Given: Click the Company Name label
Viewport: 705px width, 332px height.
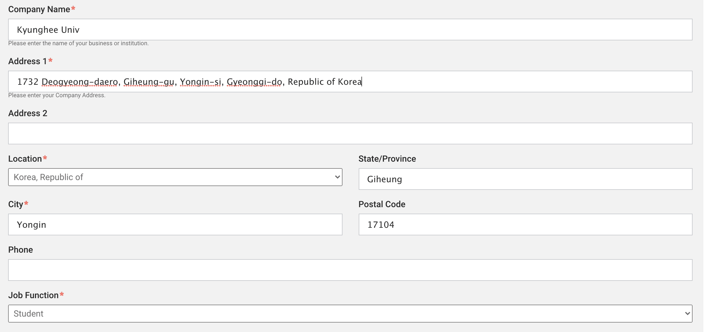Looking at the screenshot, I should point(39,9).
